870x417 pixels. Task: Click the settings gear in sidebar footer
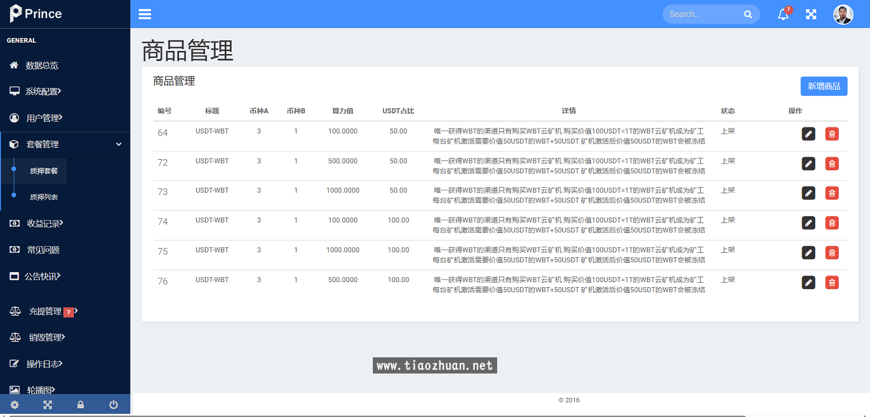[x=15, y=405]
